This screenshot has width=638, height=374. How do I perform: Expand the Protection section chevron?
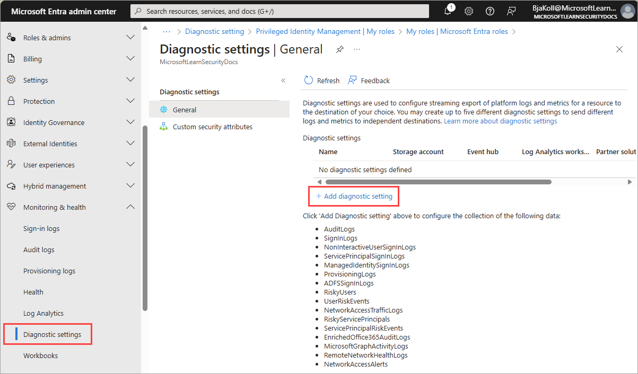[130, 101]
